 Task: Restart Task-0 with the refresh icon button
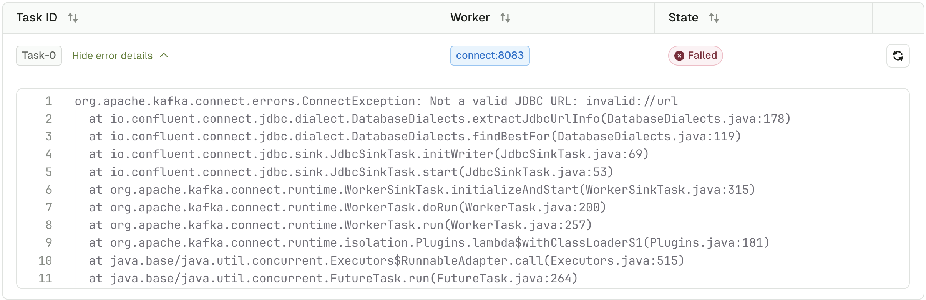pyautogui.click(x=898, y=56)
